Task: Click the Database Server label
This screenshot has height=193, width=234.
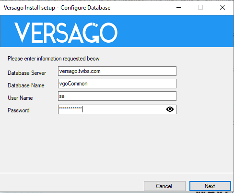Action: [27, 73]
